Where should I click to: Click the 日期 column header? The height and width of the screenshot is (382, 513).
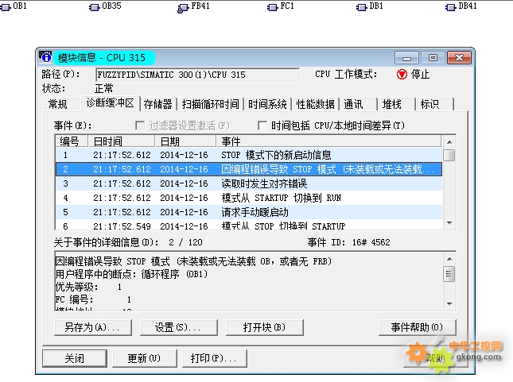point(185,141)
